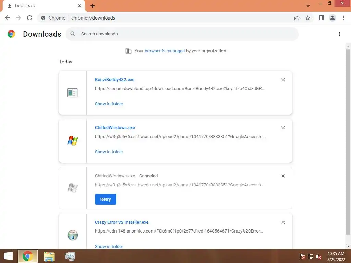The height and width of the screenshot is (263, 351).
Task: Click the scrollbar down arrow
Action: pos(348,246)
